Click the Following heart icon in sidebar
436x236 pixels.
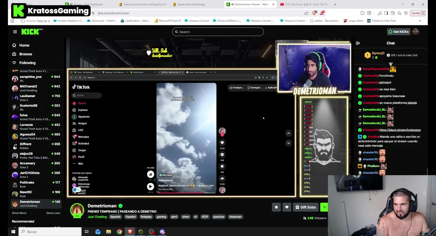pyautogui.click(x=14, y=63)
